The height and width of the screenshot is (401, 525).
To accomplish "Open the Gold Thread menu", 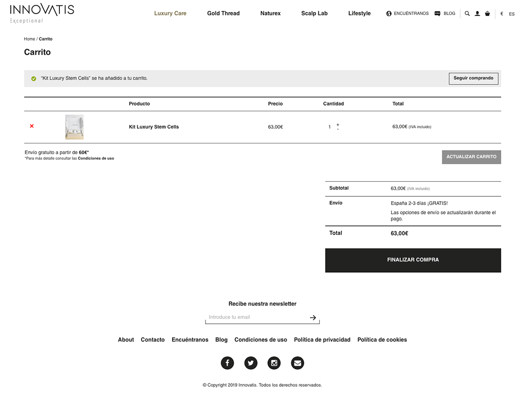I will [x=223, y=14].
